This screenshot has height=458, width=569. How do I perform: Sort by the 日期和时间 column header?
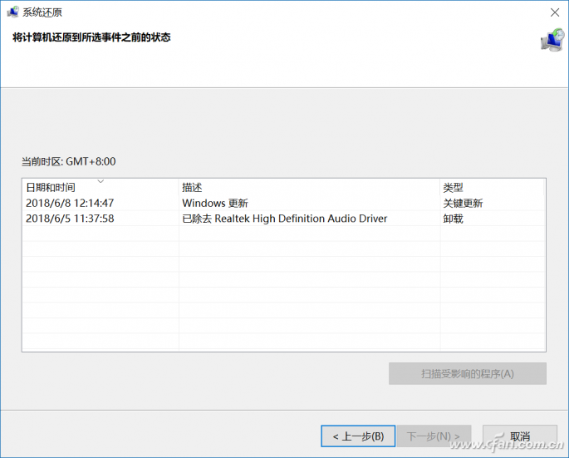pos(101,187)
